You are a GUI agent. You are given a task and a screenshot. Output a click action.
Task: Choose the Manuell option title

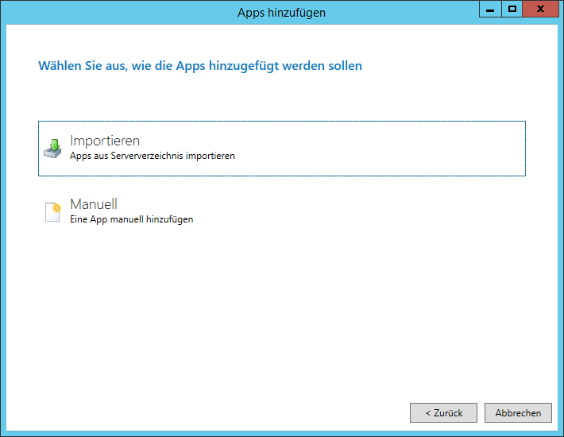94,204
